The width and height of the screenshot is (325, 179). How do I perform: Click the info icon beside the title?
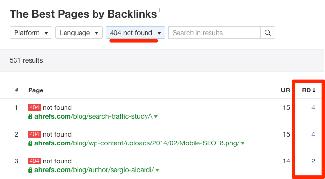coord(160,10)
